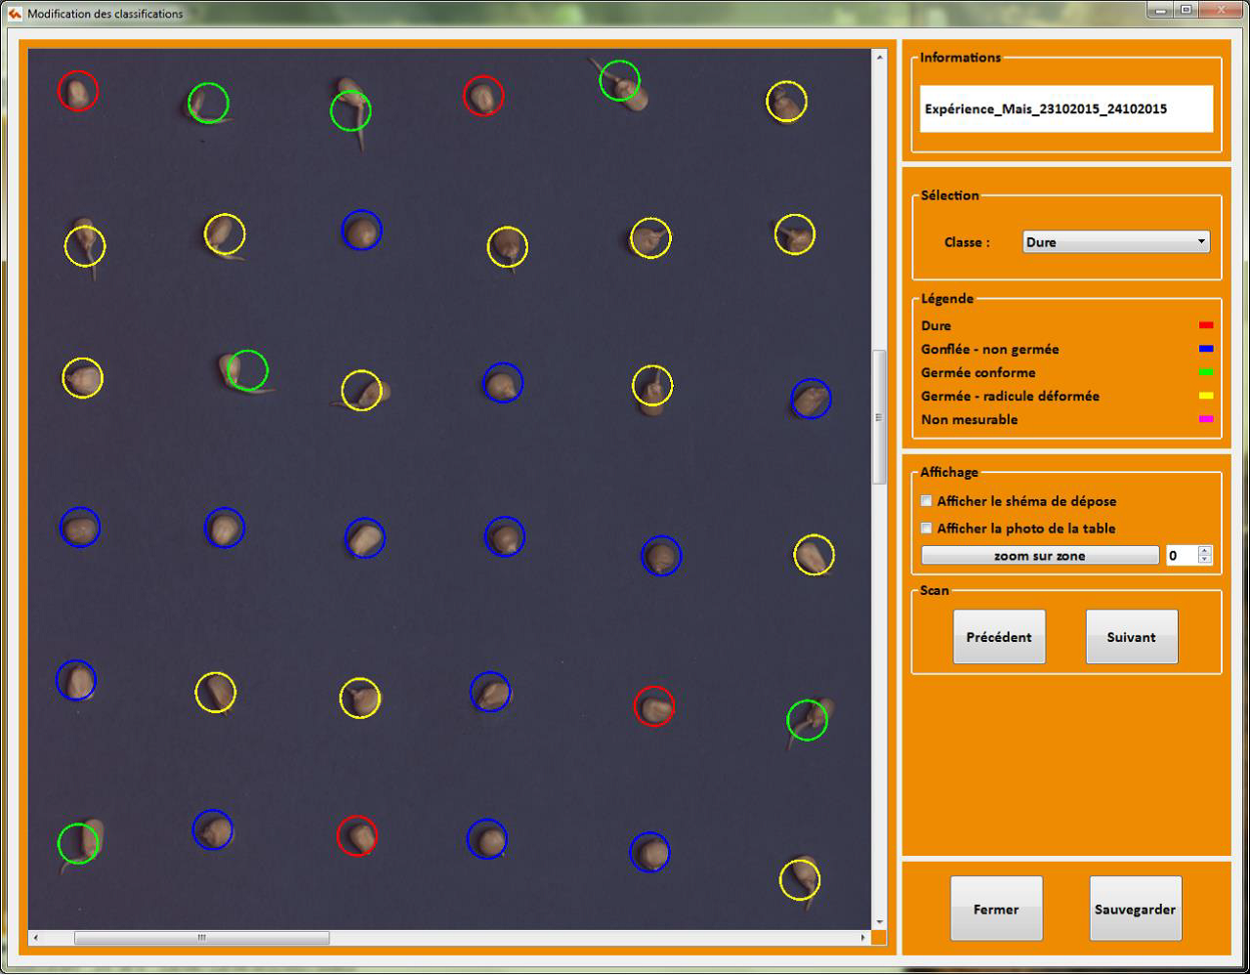Select the red-circled seed in the bottom row
The height and width of the screenshot is (975, 1250).
357,836
